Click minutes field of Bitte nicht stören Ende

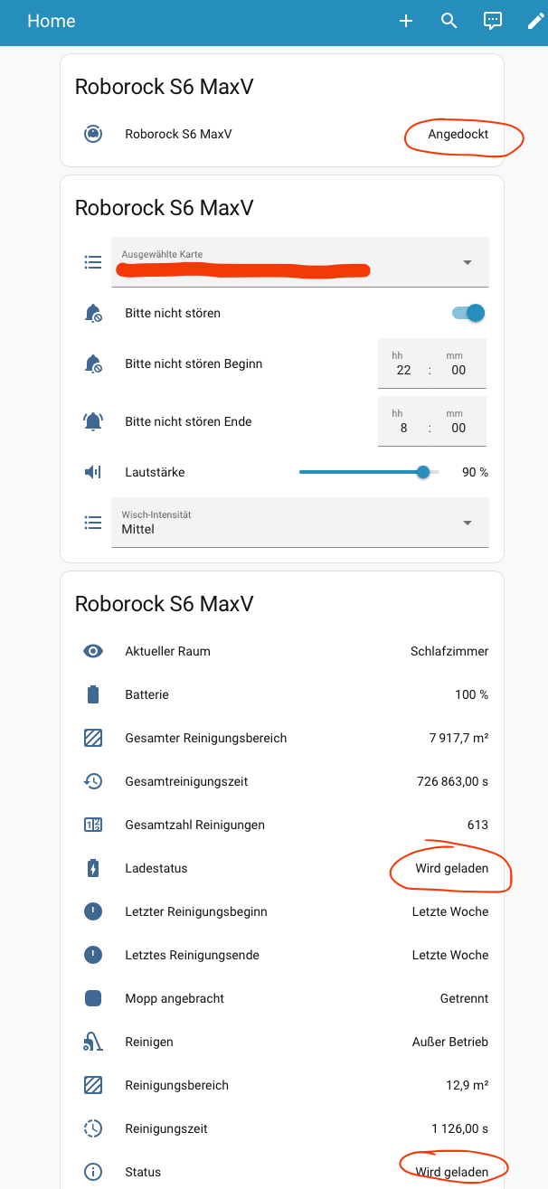pos(458,428)
